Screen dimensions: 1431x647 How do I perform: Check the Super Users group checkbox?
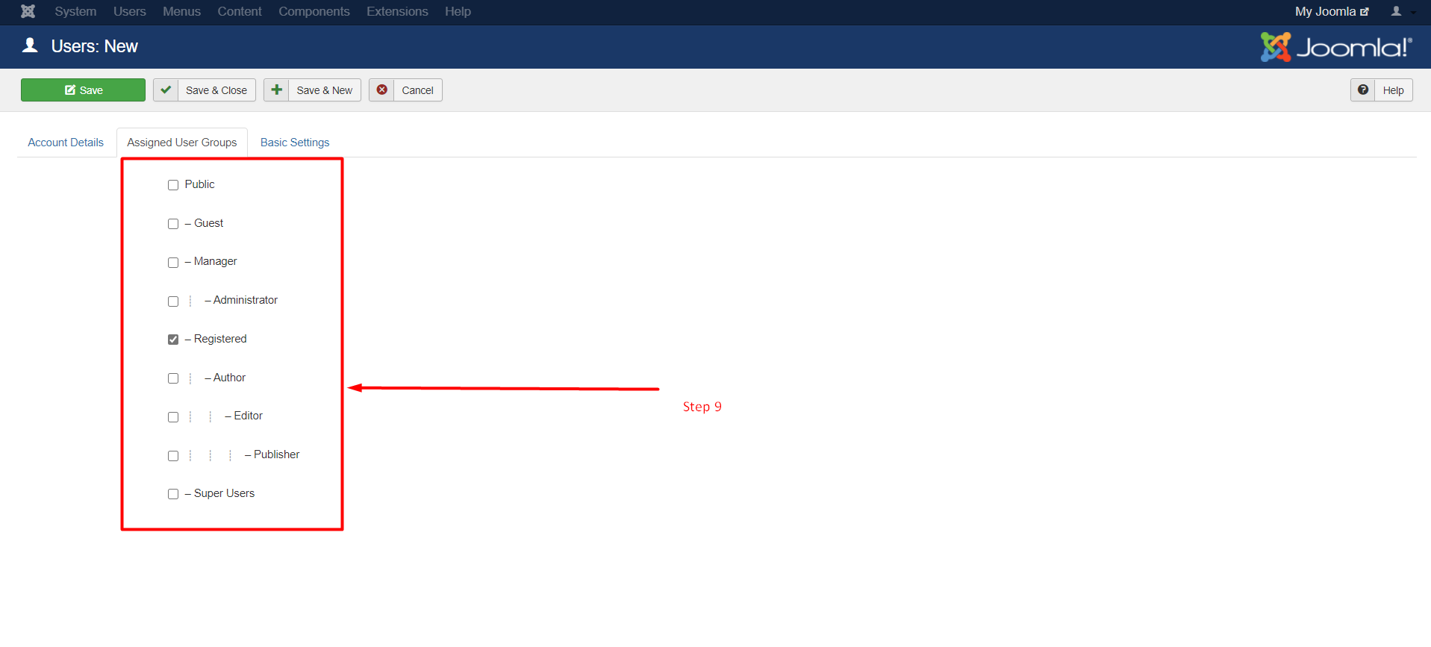click(x=173, y=494)
